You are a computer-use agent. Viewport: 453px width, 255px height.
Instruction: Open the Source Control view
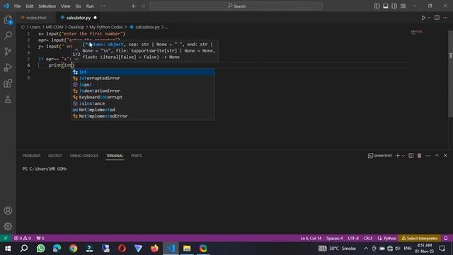8,52
